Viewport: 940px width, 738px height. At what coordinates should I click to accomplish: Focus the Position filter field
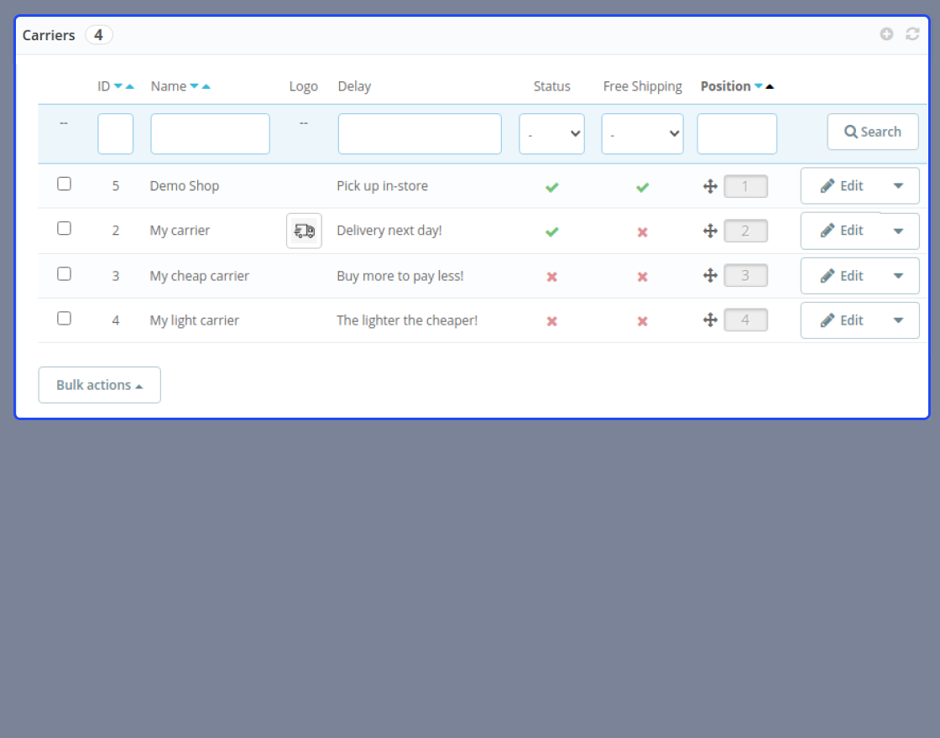pos(737,133)
